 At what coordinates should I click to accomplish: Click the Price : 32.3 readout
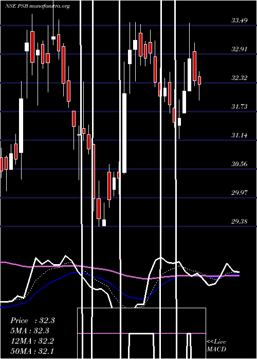pyautogui.click(x=32, y=321)
